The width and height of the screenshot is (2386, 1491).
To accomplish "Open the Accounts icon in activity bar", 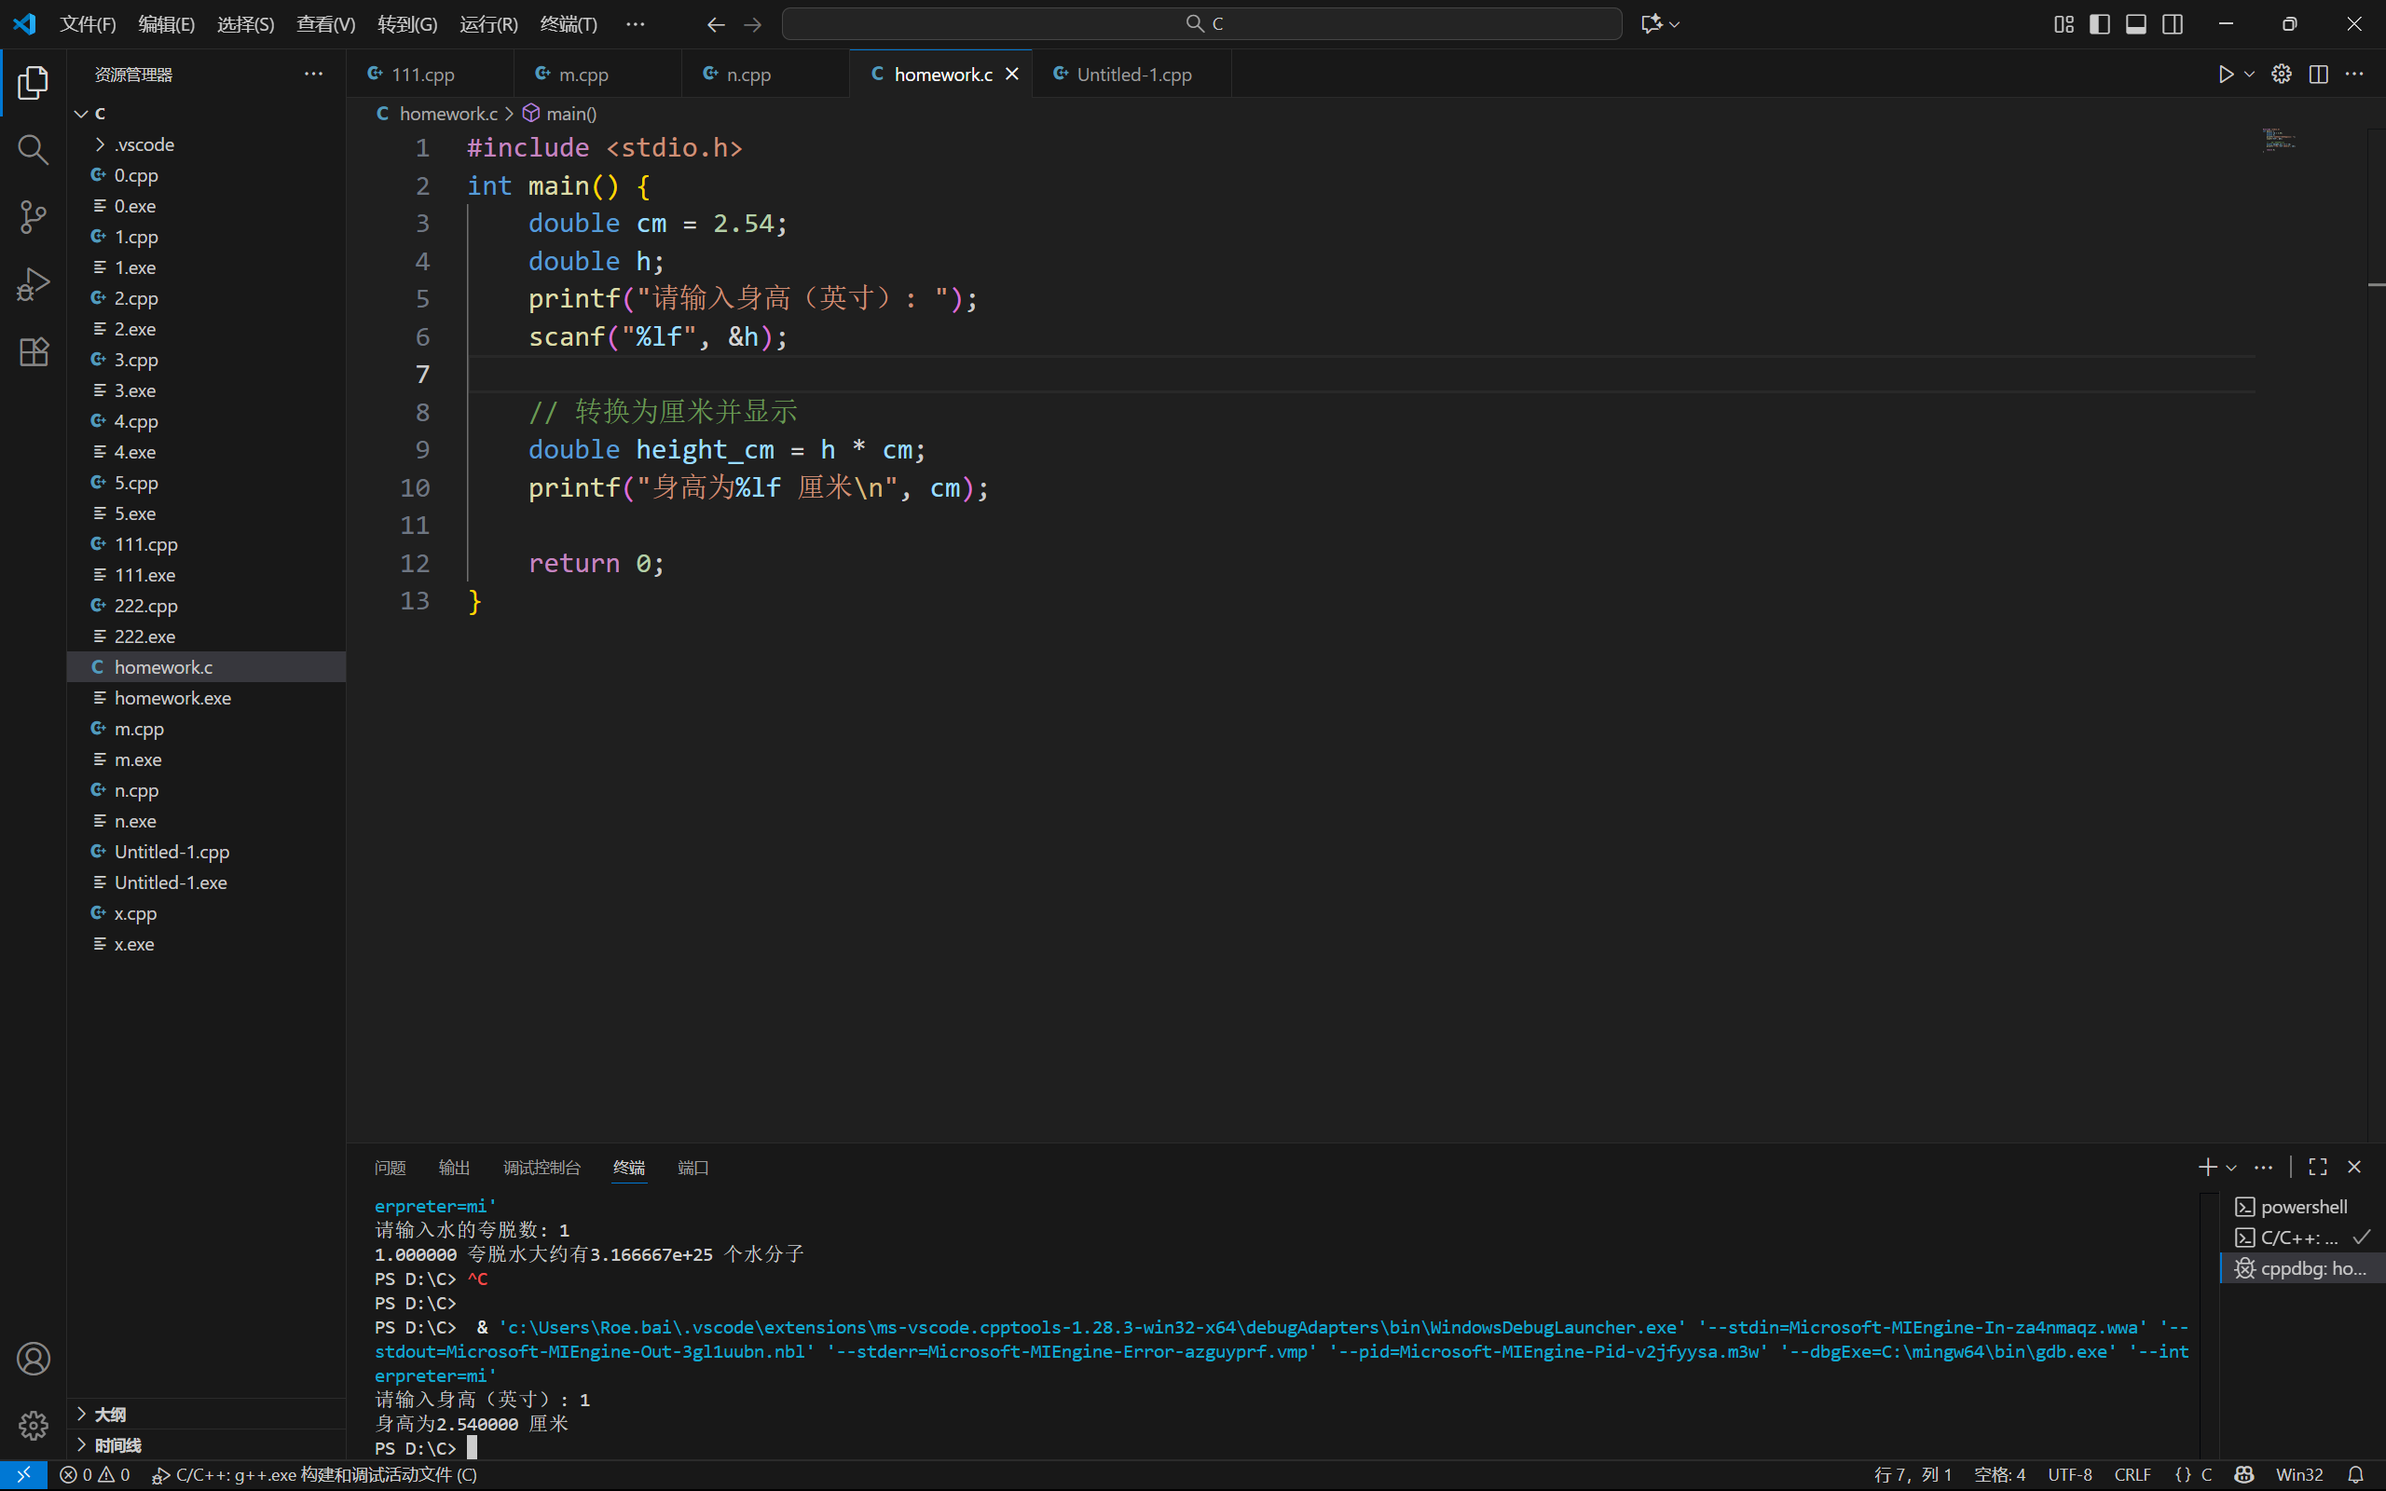I will (33, 1358).
